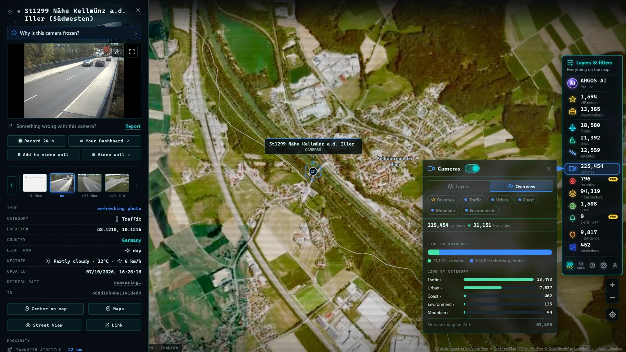Go to previous nearby cameras

[x=12, y=185]
